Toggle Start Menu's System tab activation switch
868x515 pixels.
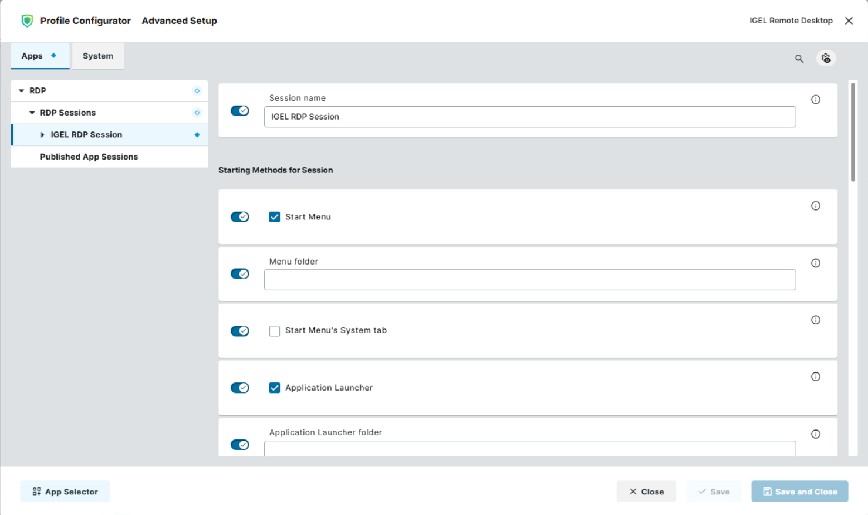click(x=240, y=331)
